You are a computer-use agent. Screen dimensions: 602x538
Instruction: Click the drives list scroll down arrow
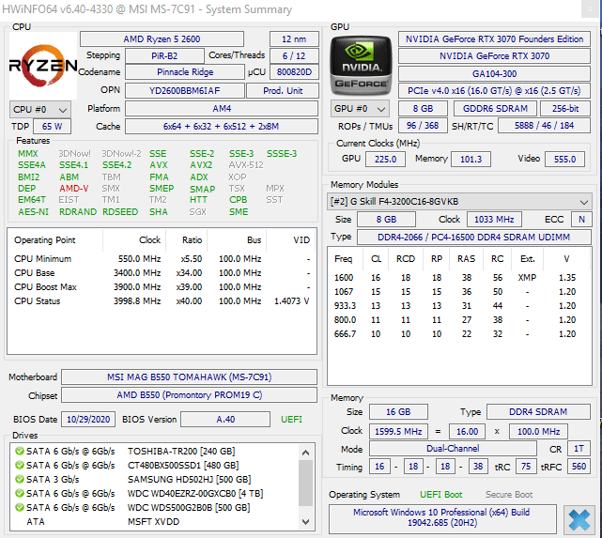[x=305, y=521]
